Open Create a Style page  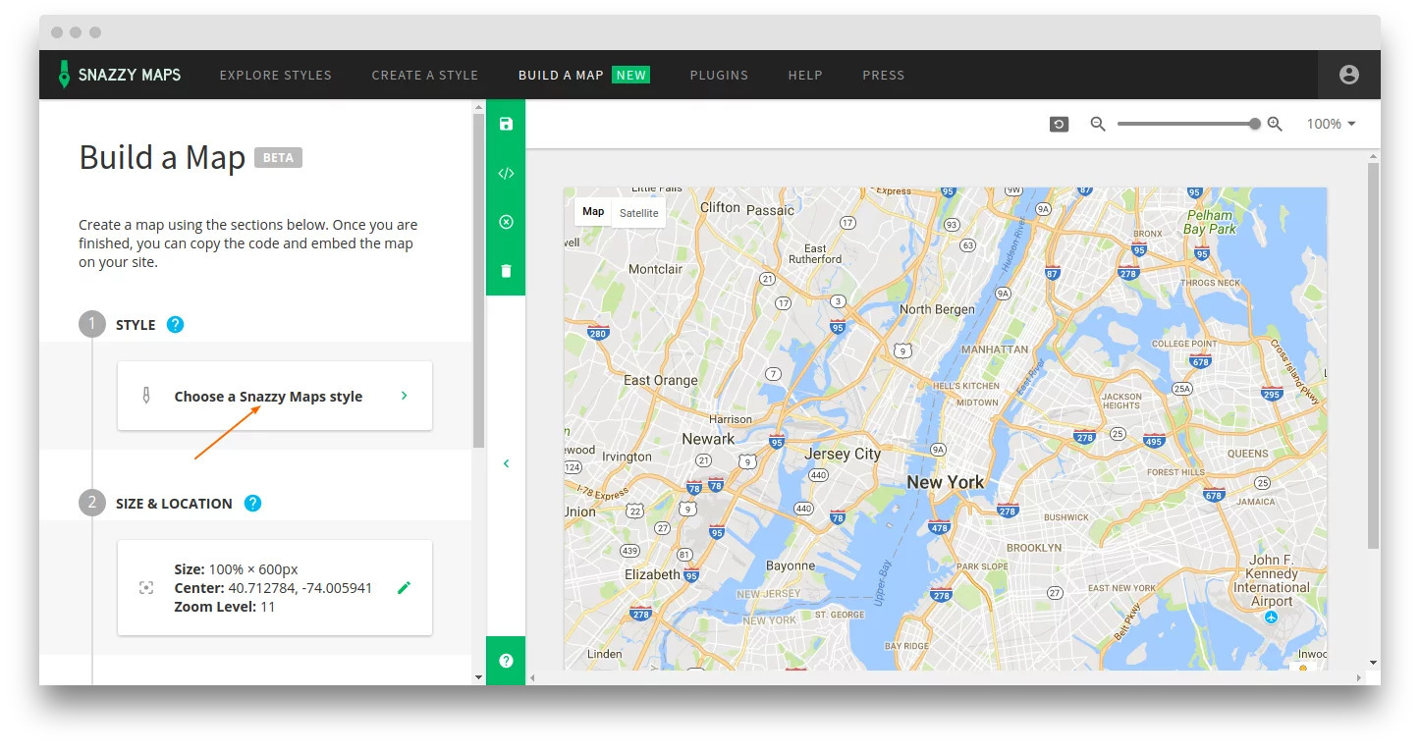point(424,75)
